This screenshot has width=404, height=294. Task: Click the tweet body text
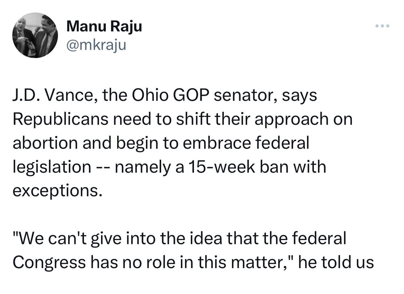coord(182,141)
